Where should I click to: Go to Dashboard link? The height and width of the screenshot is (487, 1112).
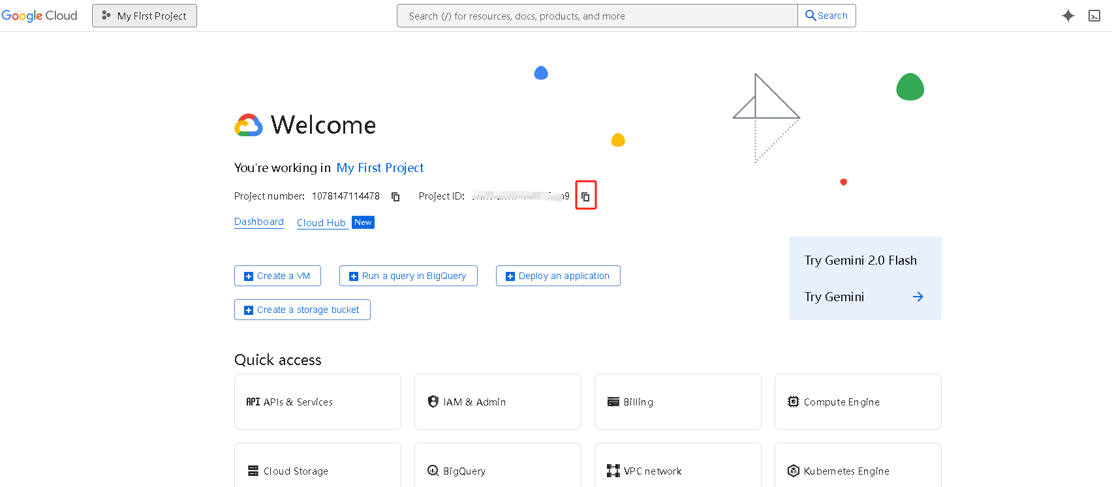[x=259, y=222]
